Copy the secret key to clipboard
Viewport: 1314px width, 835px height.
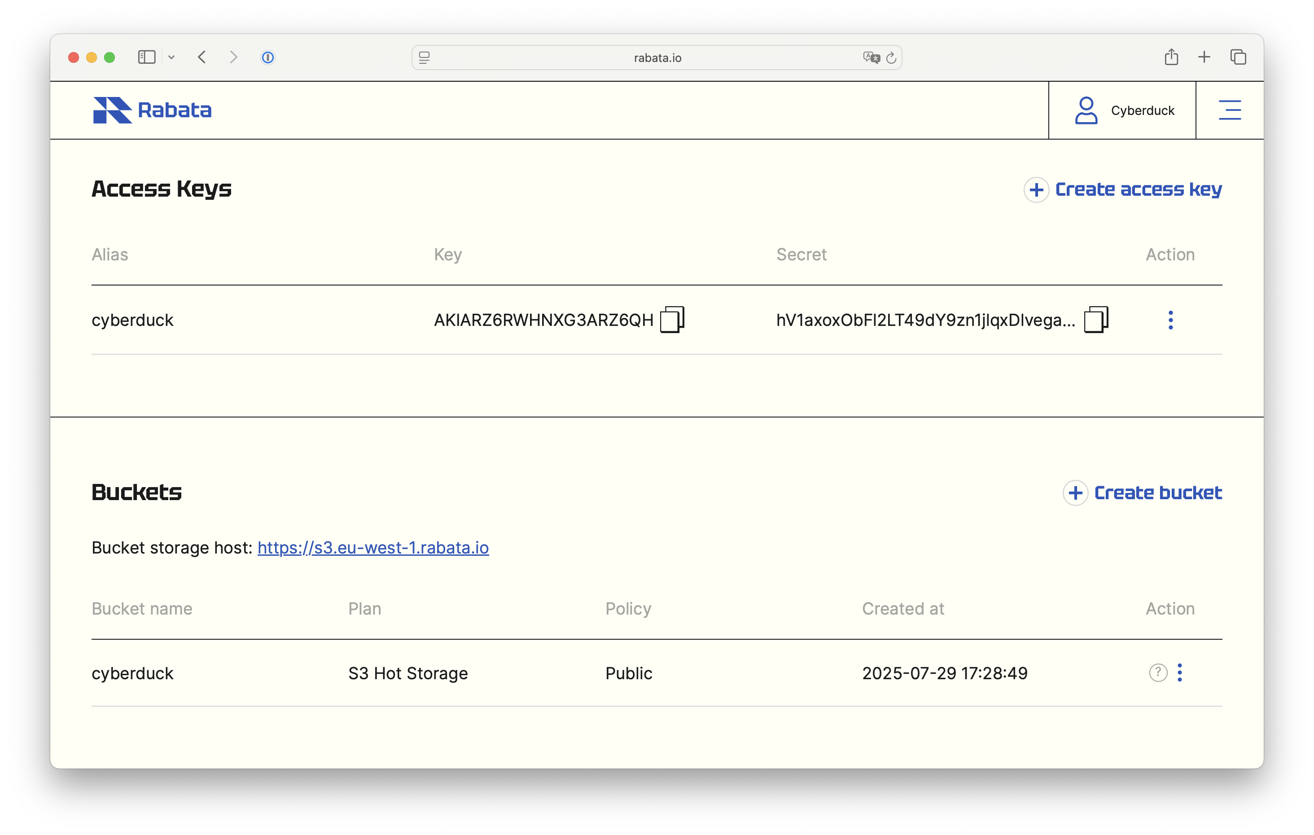(x=1097, y=319)
